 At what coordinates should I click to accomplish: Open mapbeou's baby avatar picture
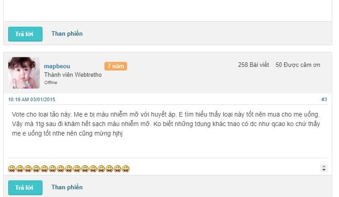[x=24, y=73]
